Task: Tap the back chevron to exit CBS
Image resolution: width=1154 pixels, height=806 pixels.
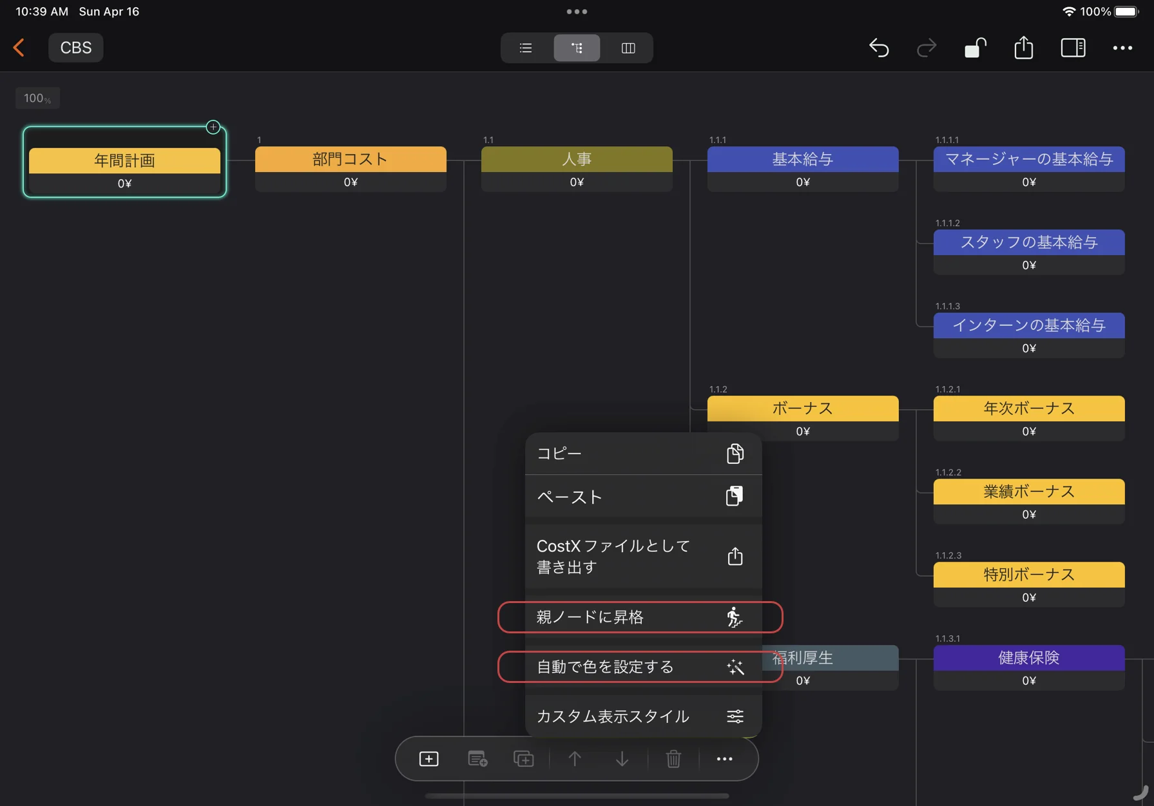Action: [19, 48]
